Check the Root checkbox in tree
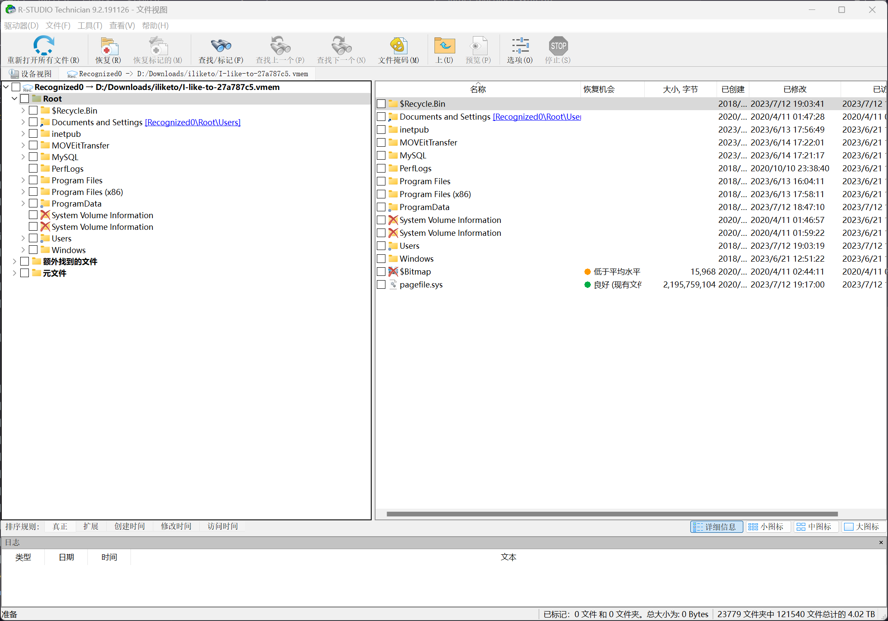The height and width of the screenshot is (621, 888). pyautogui.click(x=25, y=99)
